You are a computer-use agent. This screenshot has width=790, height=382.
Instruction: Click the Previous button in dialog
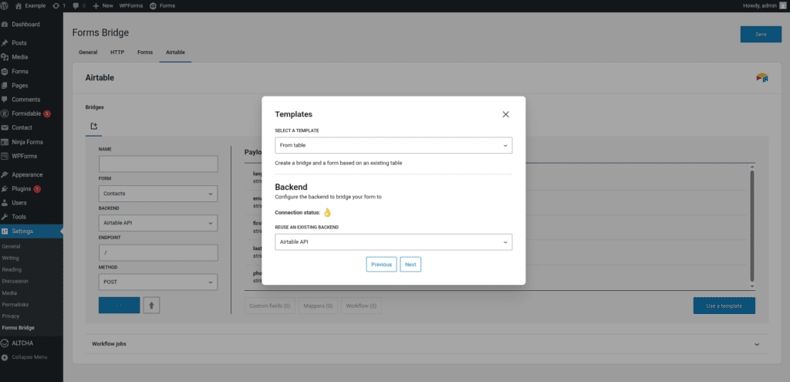pos(381,265)
